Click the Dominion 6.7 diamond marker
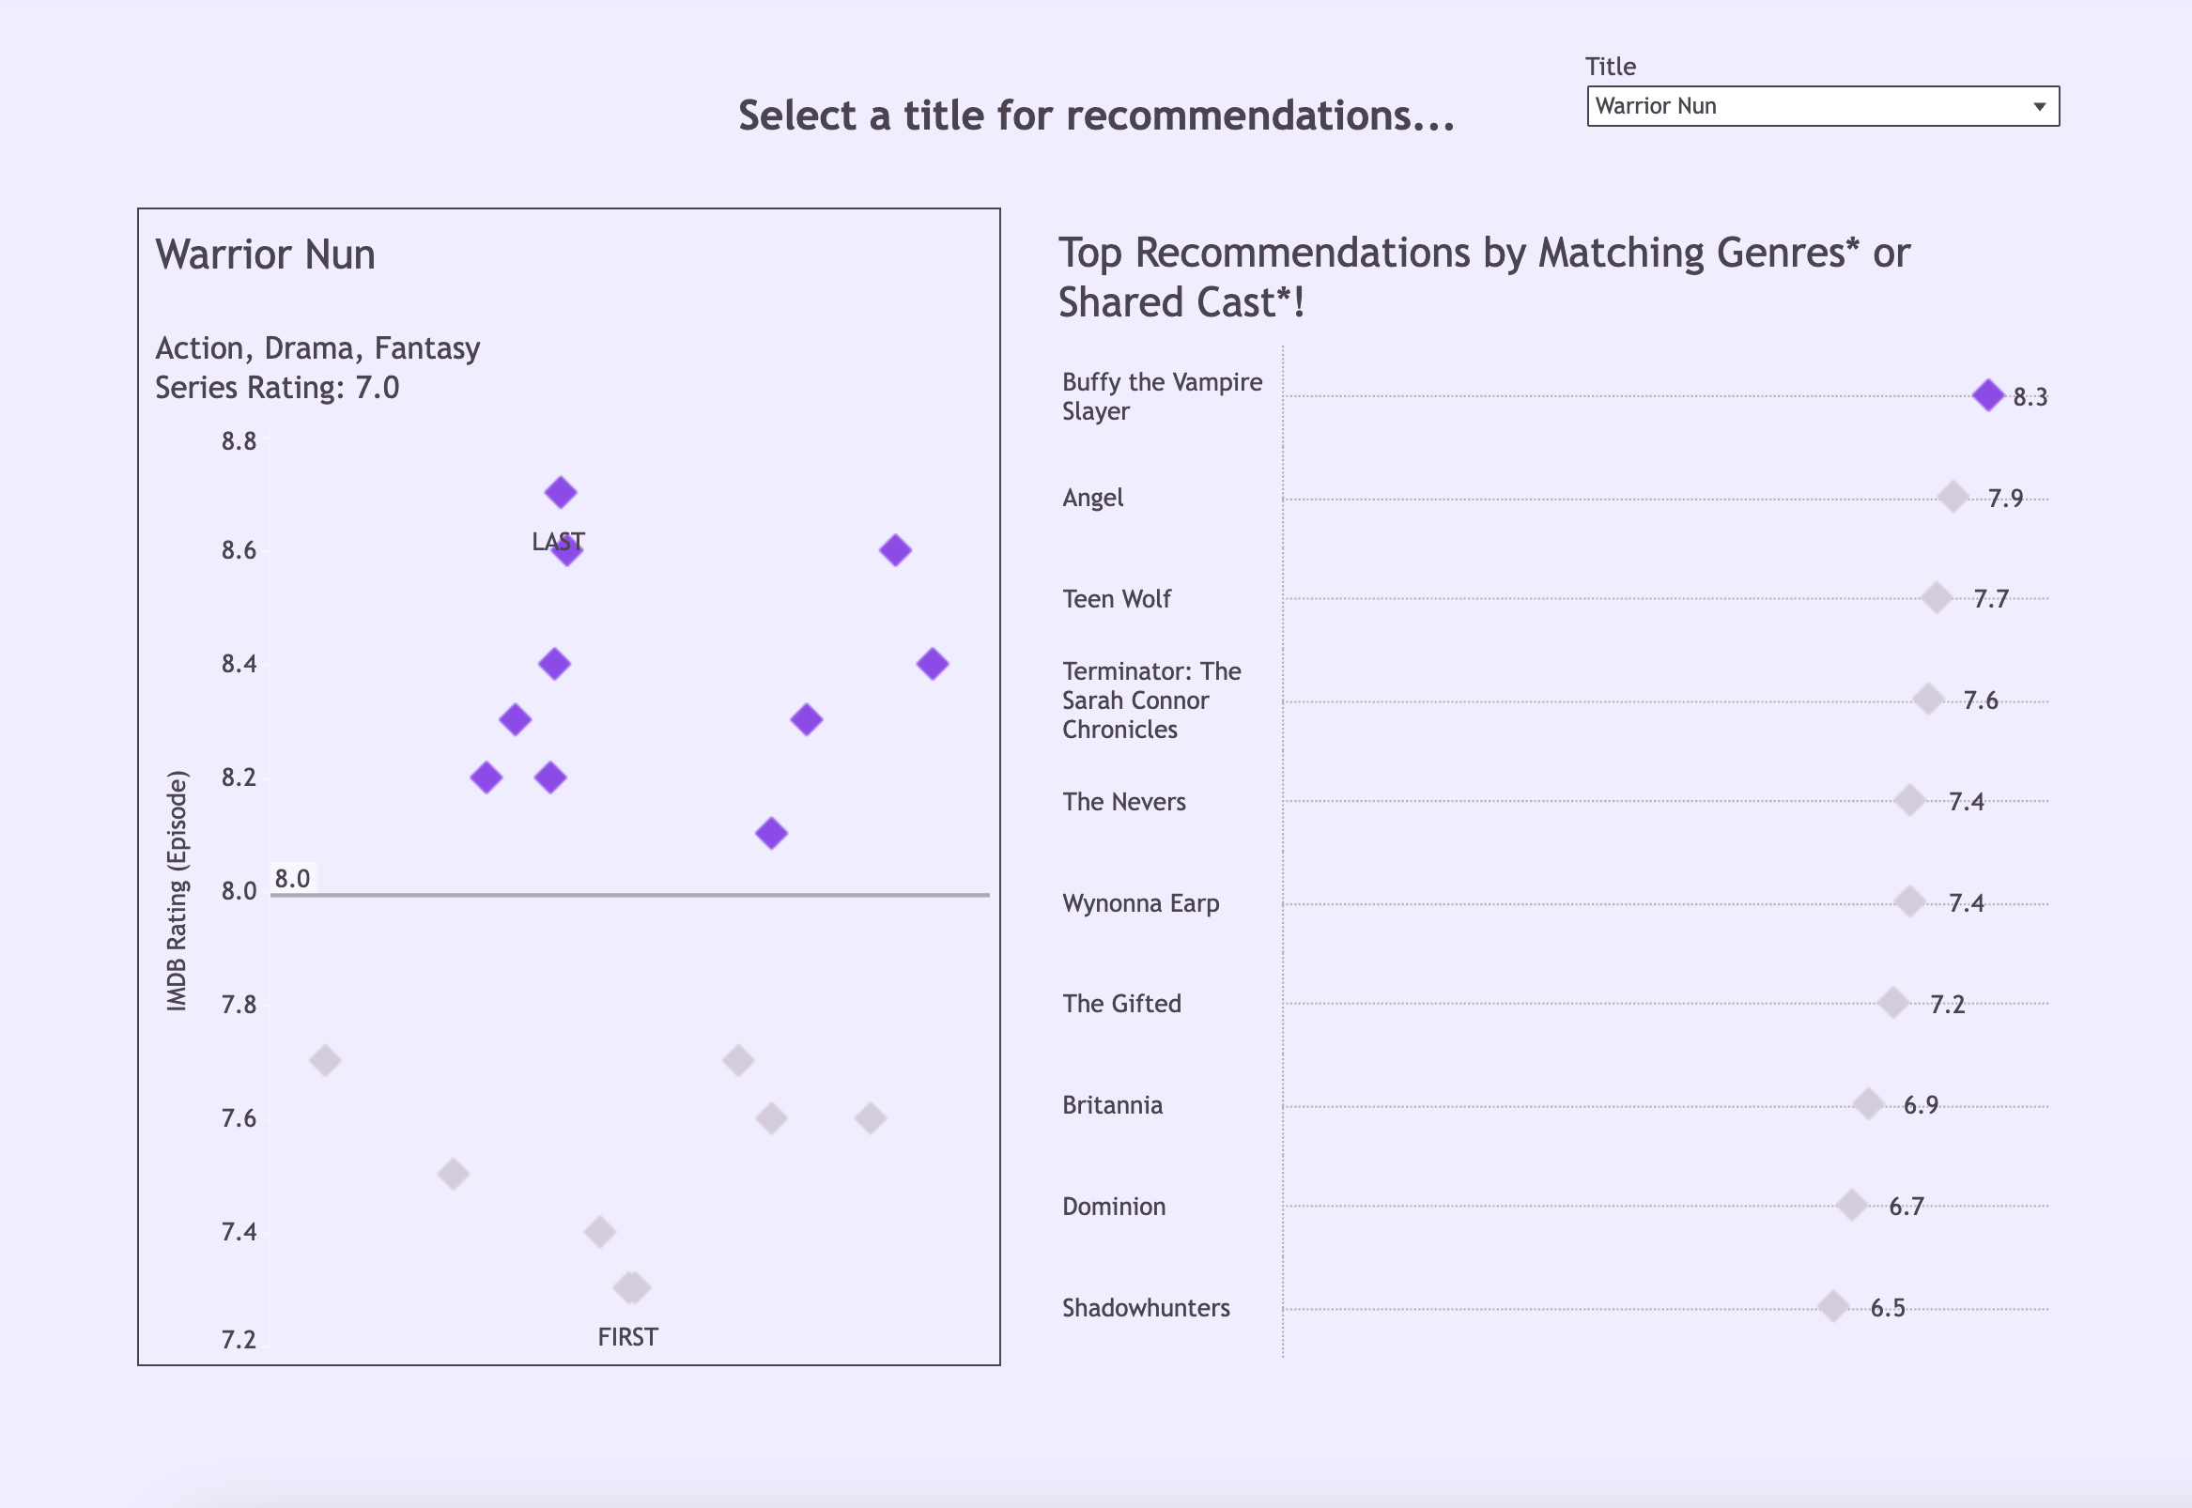The width and height of the screenshot is (2192, 1508). 1851,1206
